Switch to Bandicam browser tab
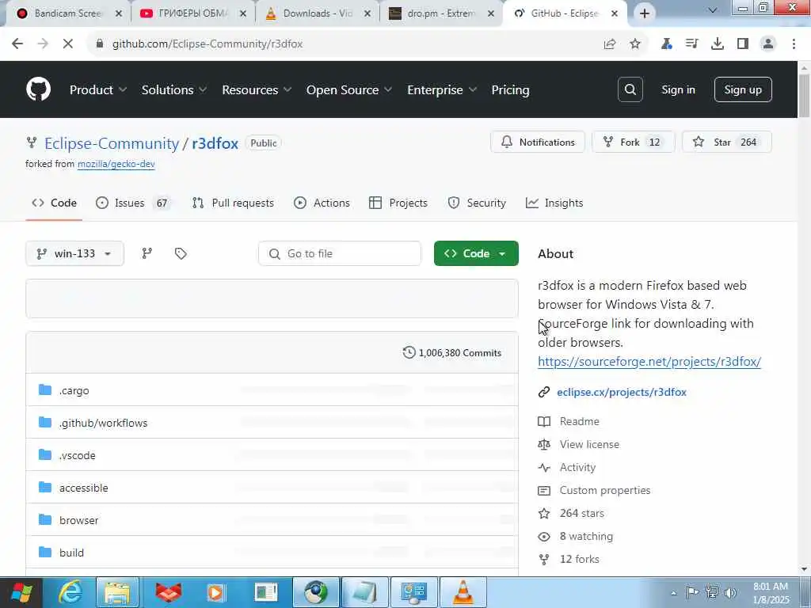The height and width of the screenshot is (608, 811). (x=68, y=13)
